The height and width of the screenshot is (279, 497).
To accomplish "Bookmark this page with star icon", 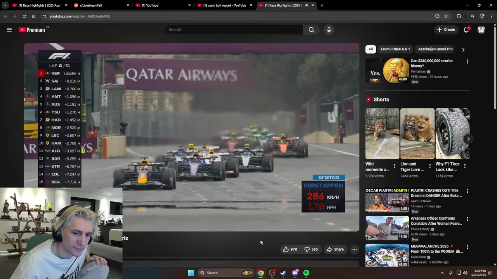I will 446,16.
